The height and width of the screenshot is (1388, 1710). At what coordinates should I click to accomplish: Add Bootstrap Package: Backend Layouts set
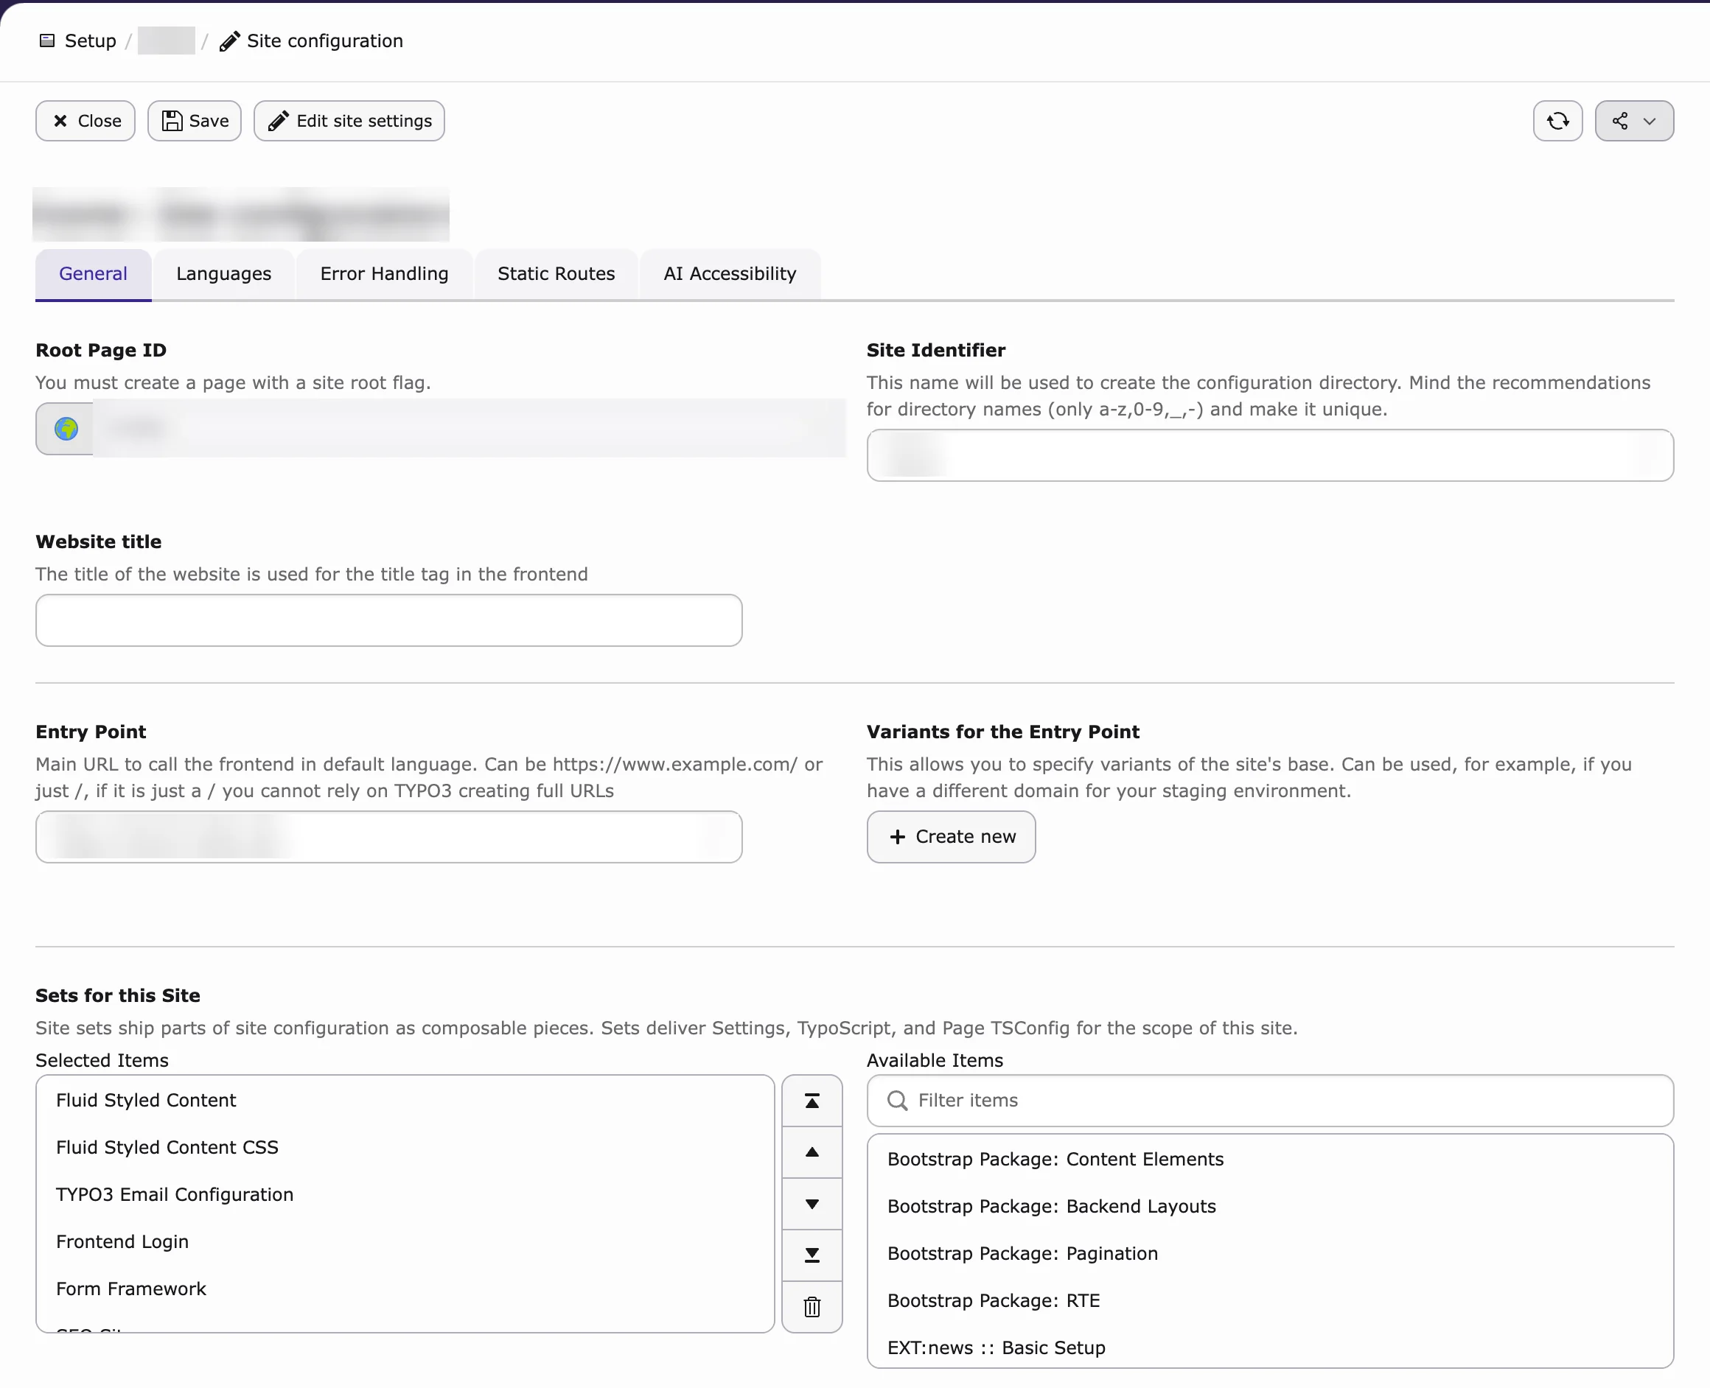[1270, 1207]
